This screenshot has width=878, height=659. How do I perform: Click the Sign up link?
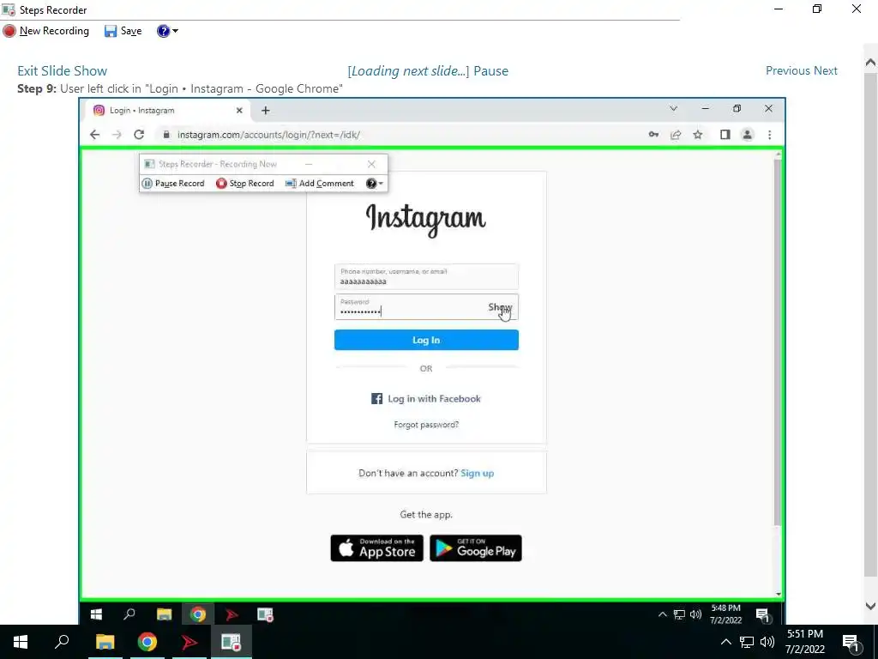pos(477,473)
